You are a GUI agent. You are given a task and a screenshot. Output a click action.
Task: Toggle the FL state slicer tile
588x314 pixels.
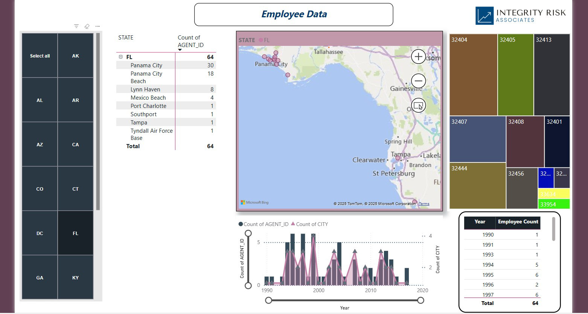(75, 233)
